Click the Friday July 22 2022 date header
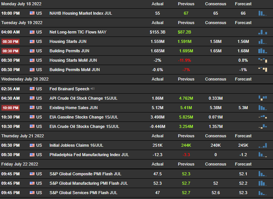 (x=20, y=164)
